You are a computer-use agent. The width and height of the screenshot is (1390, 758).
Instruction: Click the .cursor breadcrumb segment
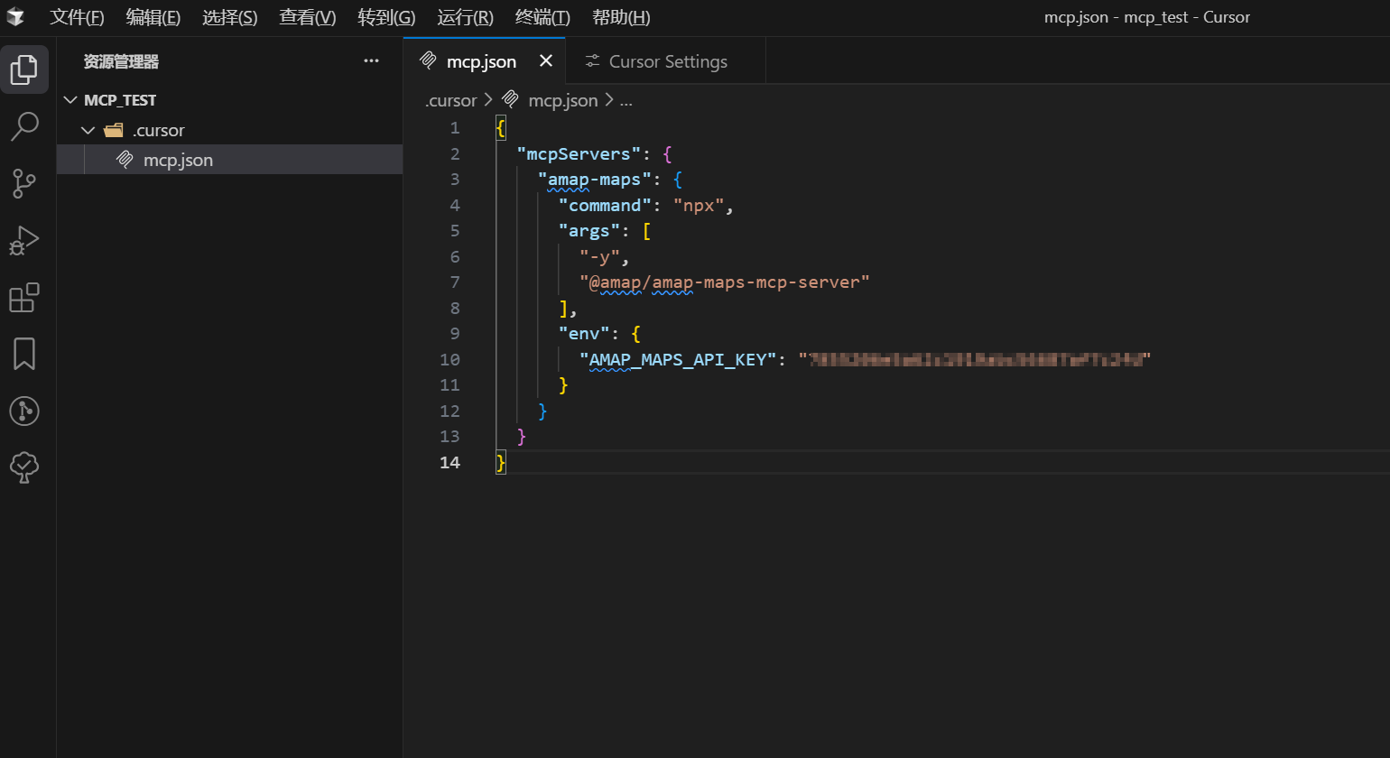[450, 100]
